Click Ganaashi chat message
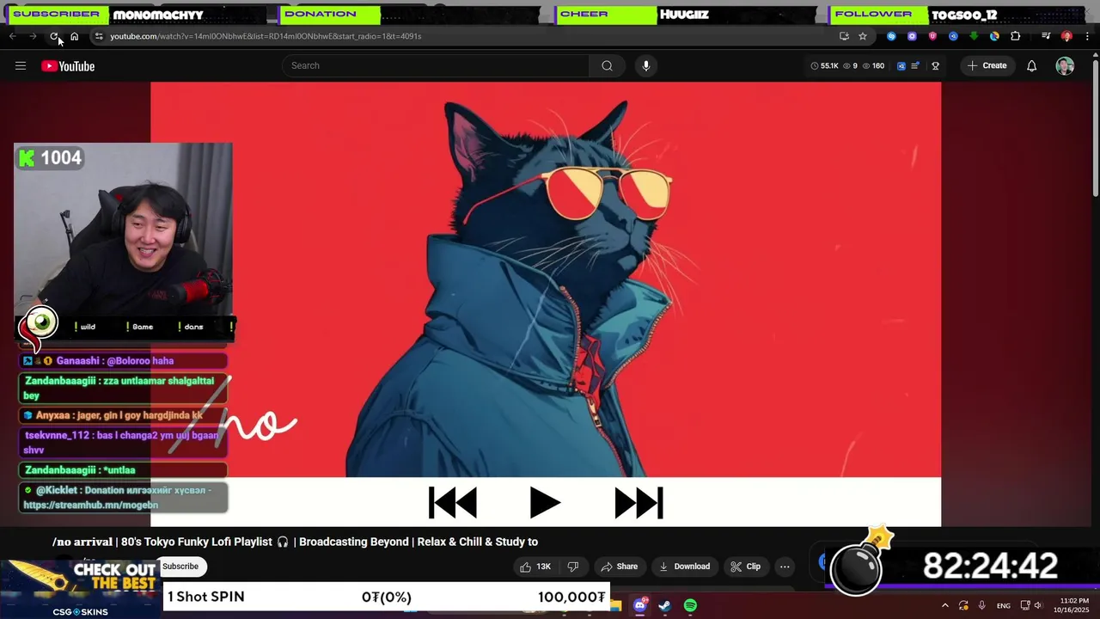The height and width of the screenshot is (619, 1100). 122,361
